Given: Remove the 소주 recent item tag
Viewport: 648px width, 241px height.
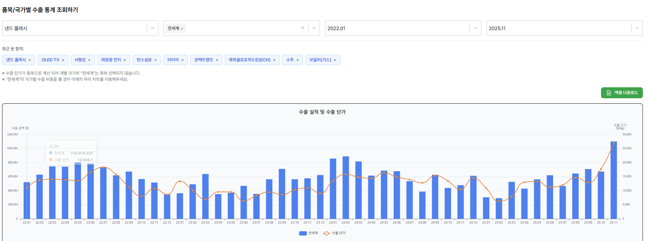Looking at the screenshot, I should pos(298,60).
